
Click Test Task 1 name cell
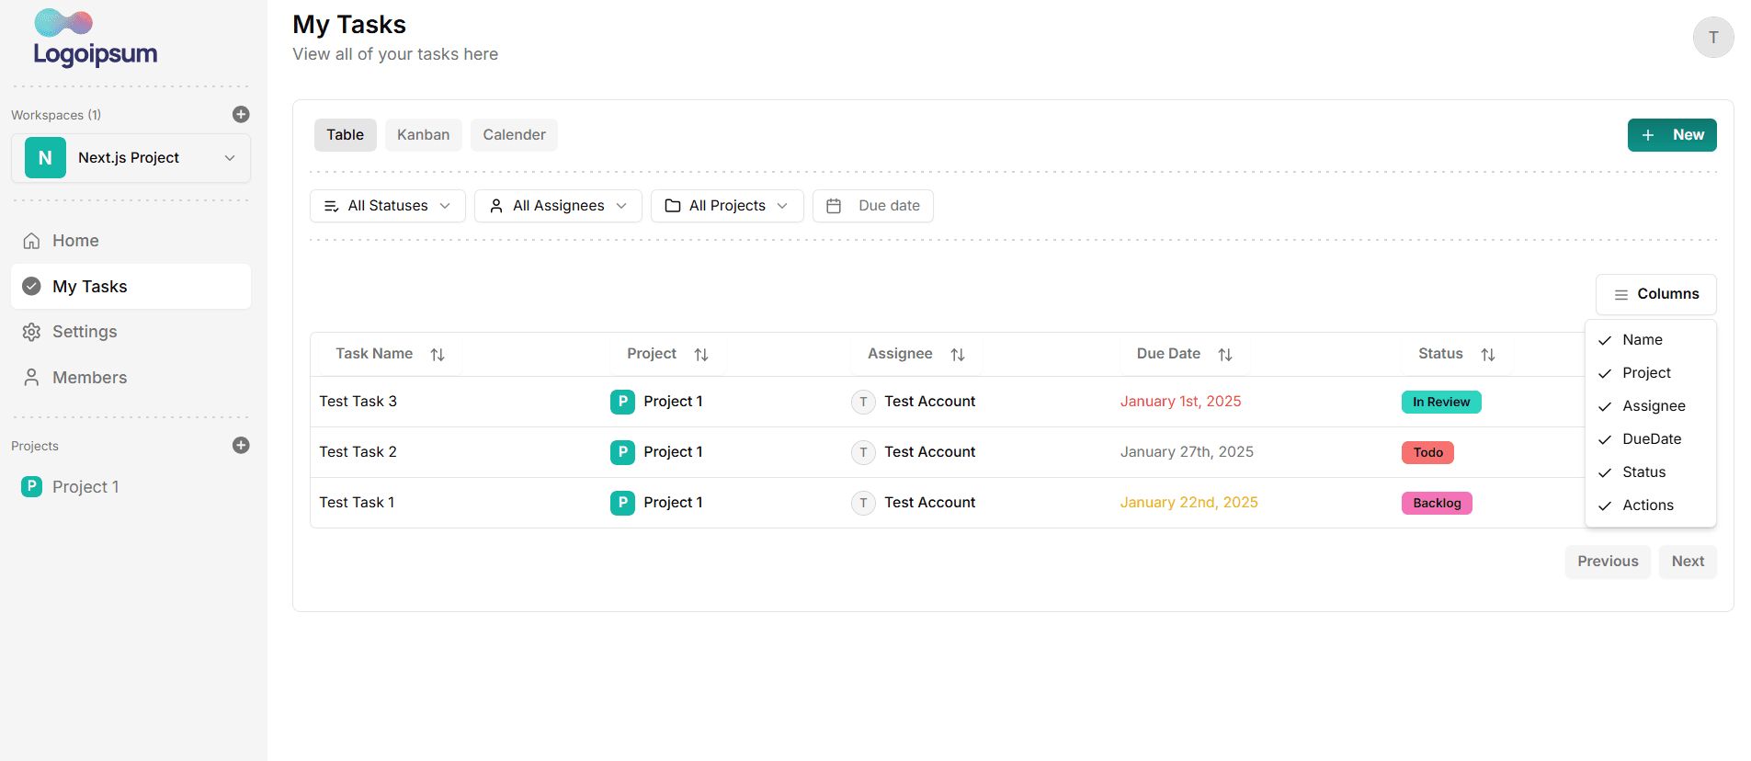pos(357,503)
